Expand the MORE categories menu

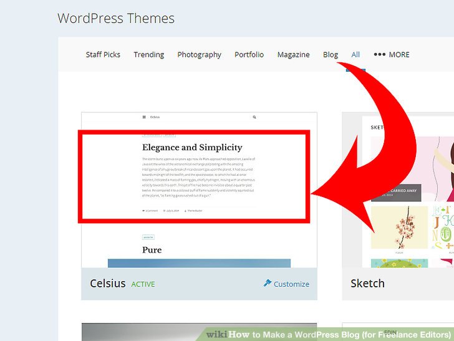(x=398, y=54)
